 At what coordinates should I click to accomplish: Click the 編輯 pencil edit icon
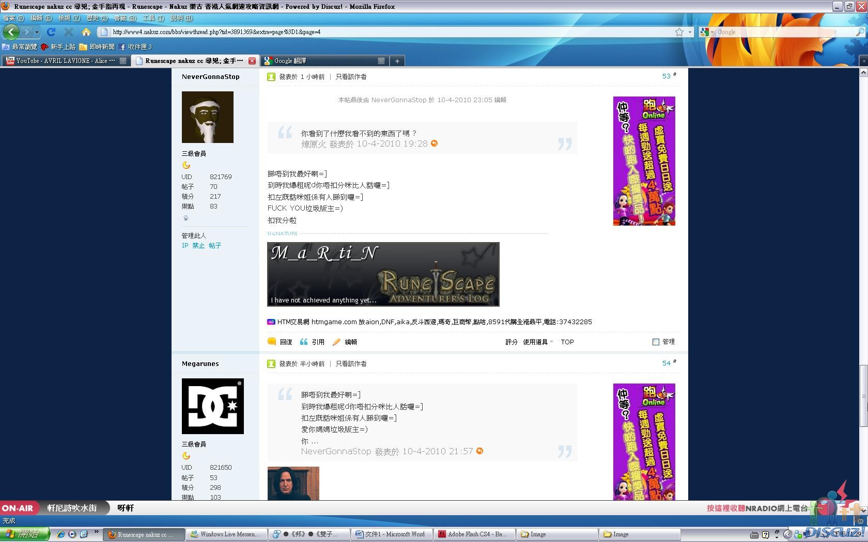(337, 342)
